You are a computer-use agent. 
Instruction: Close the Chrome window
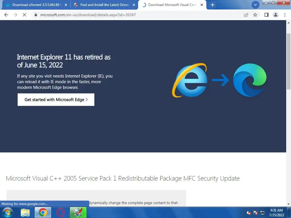pyautogui.click(x=284, y=3)
